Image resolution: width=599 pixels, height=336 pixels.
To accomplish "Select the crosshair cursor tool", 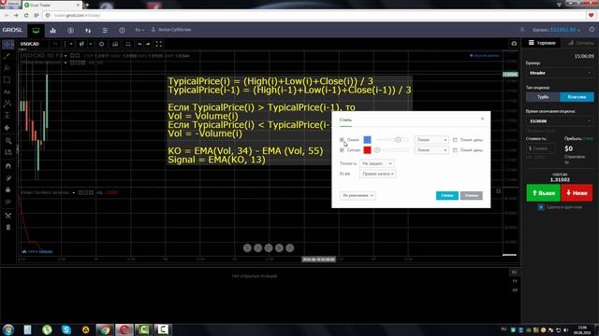I will pyautogui.click(x=7, y=44).
